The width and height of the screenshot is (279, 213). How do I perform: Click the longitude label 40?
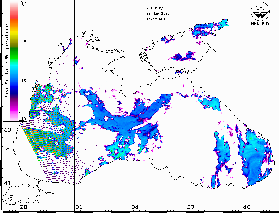[247, 207]
